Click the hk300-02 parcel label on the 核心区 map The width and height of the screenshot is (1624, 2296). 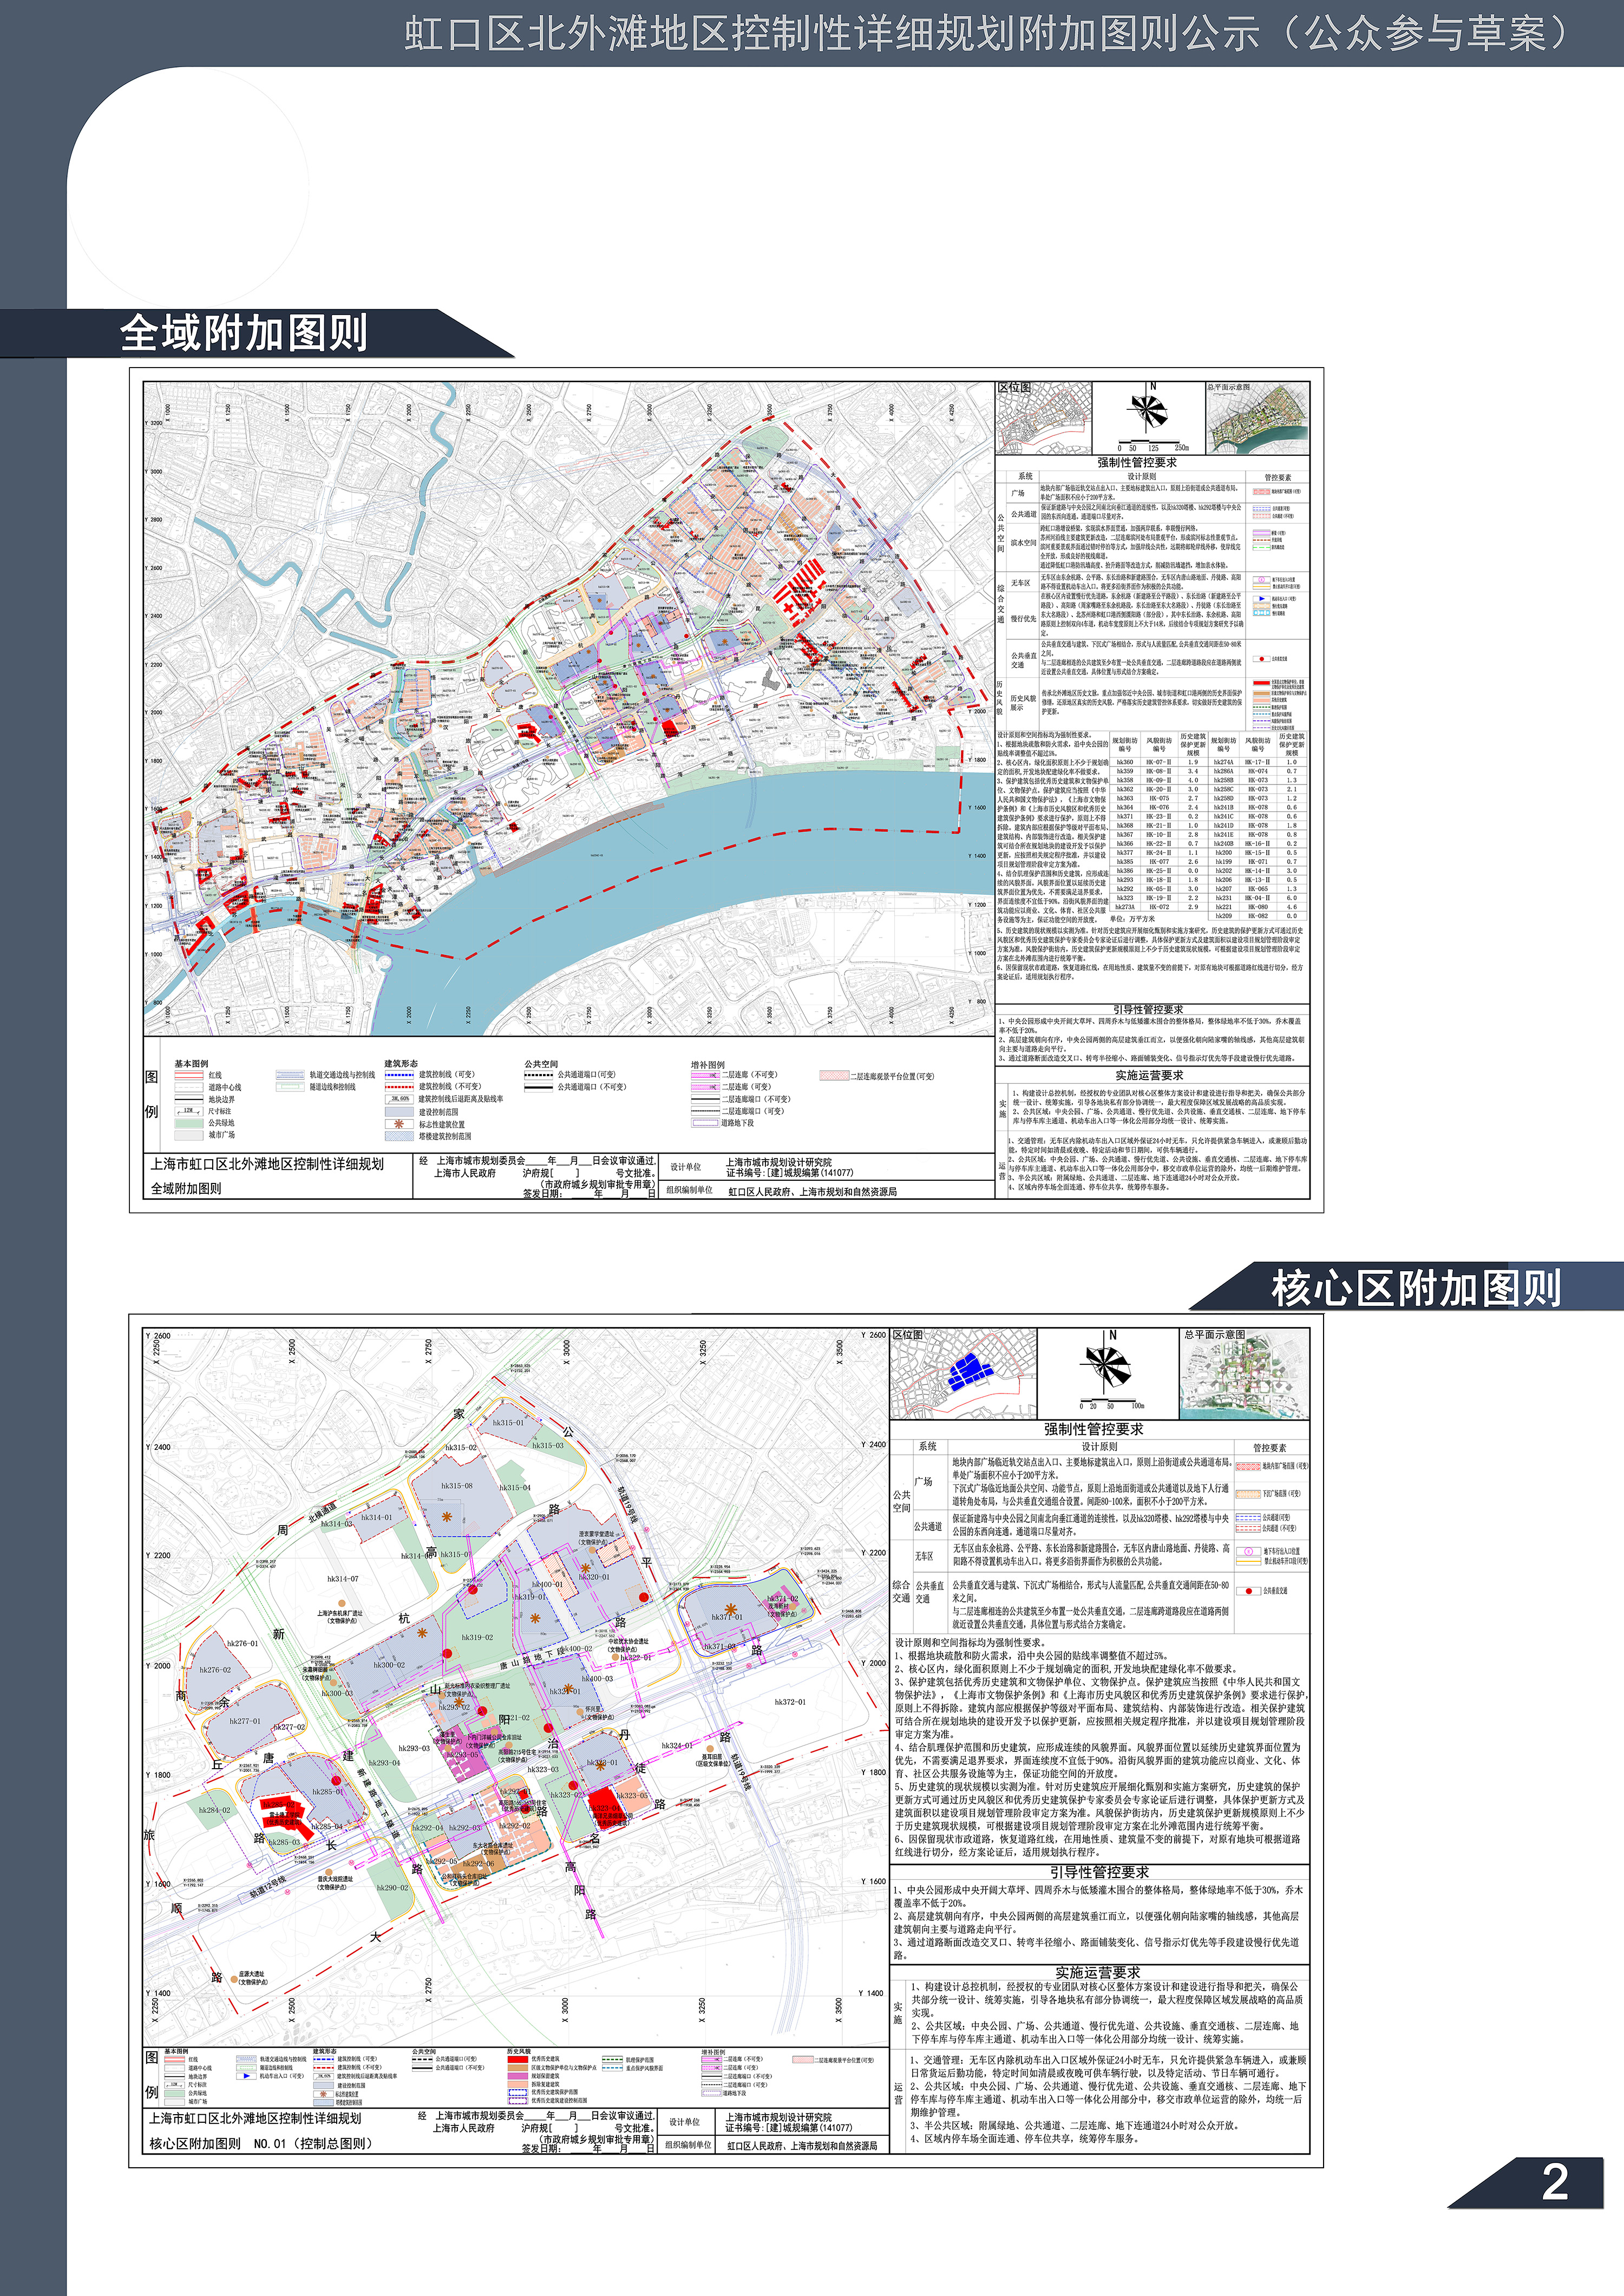click(x=389, y=1665)
